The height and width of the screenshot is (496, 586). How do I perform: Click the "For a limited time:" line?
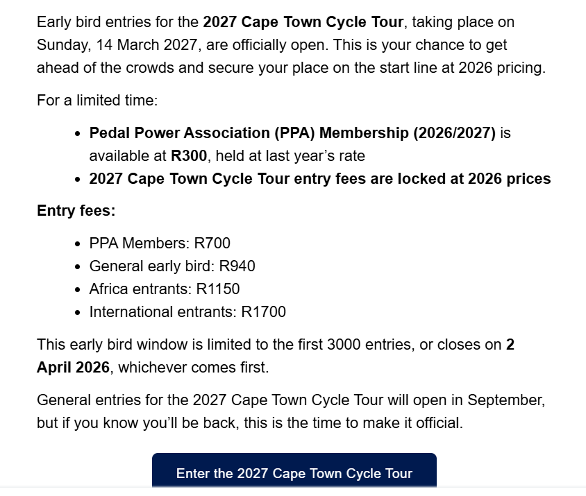point(97,101)
